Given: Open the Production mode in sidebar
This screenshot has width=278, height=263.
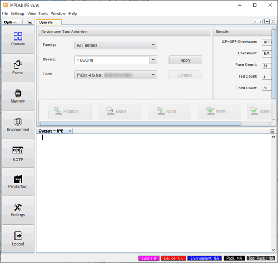Looking at the screenshot, I should (18, 182).
